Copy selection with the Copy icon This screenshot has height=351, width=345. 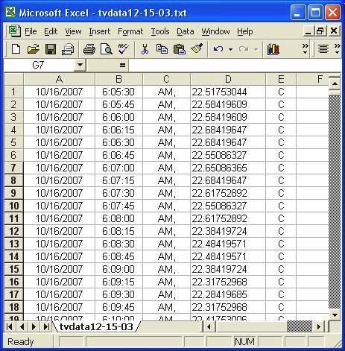tap(162, 49)
